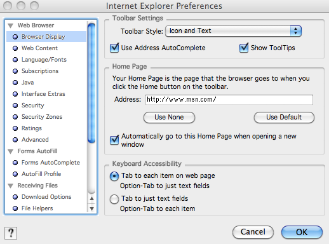
Task: Cancel the preferences dialog
Action: click(x=253, y=232)
